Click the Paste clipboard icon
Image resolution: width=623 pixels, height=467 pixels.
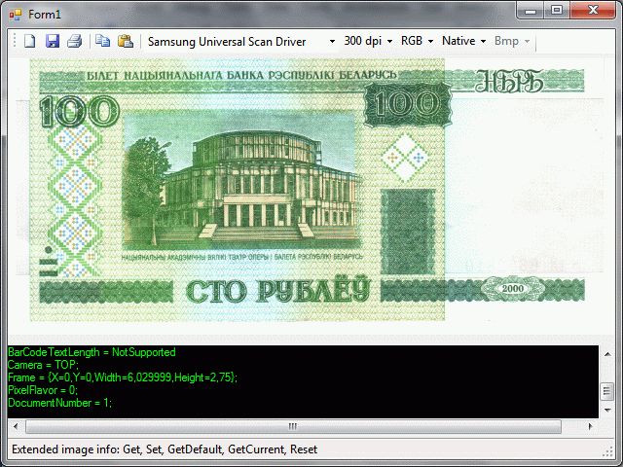click(126, 41)
